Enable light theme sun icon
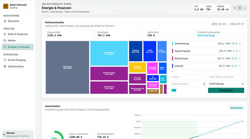The image size is (250, 139). [239, 8]
